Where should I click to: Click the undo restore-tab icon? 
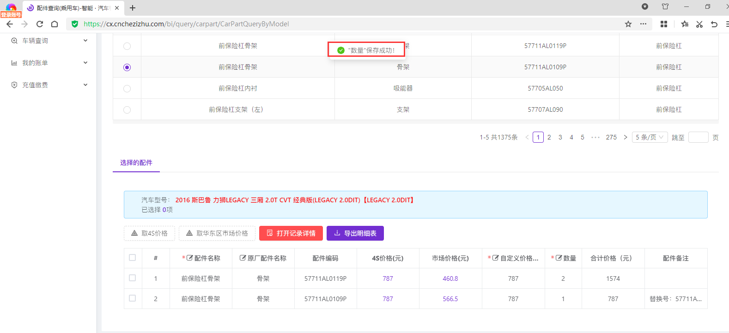[714, 24]
